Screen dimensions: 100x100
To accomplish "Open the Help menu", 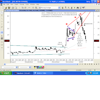I will click(x=38, y=4).
